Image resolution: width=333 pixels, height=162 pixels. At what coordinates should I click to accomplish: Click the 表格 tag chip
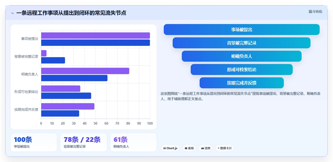(x=189, y=148)
